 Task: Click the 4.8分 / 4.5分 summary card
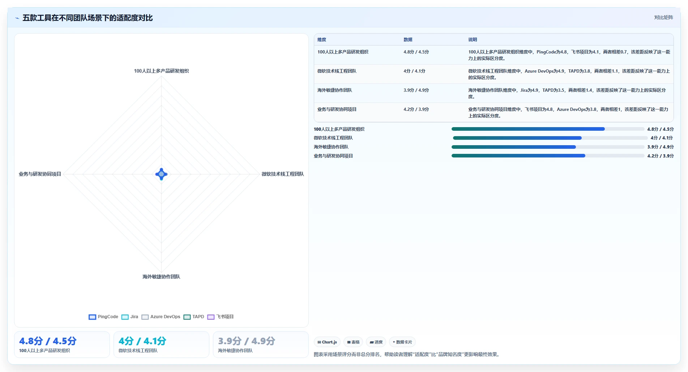pos(62,345)
